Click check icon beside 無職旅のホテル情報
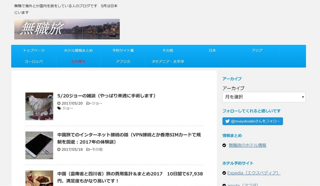Viewport: 320px width, 186px height. click(x=224, y=145)
